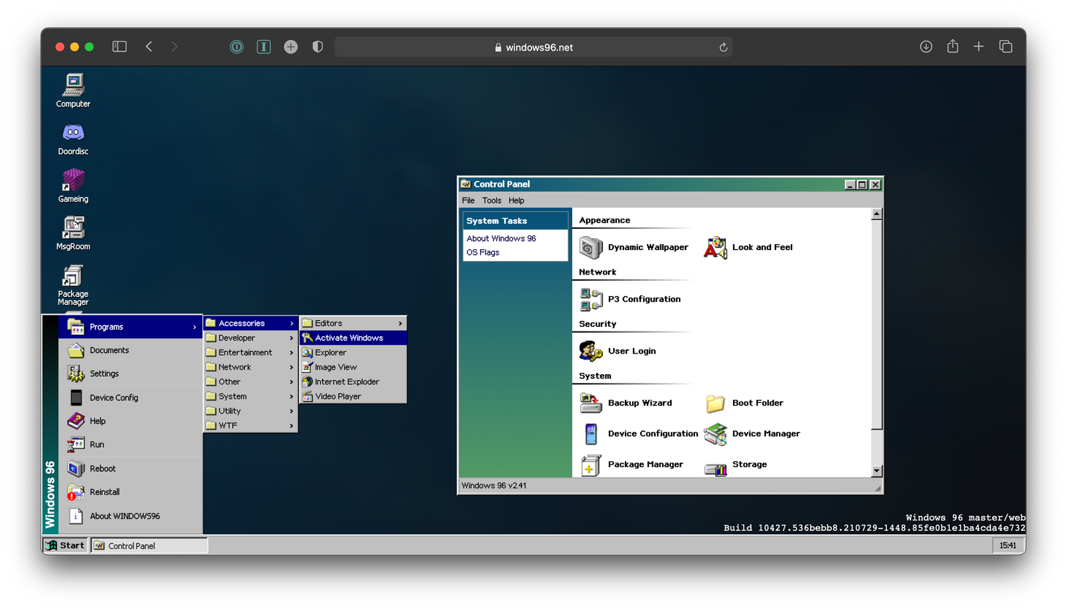
Task: Choose Reboot in Start menu
Action: pos(131,469)
